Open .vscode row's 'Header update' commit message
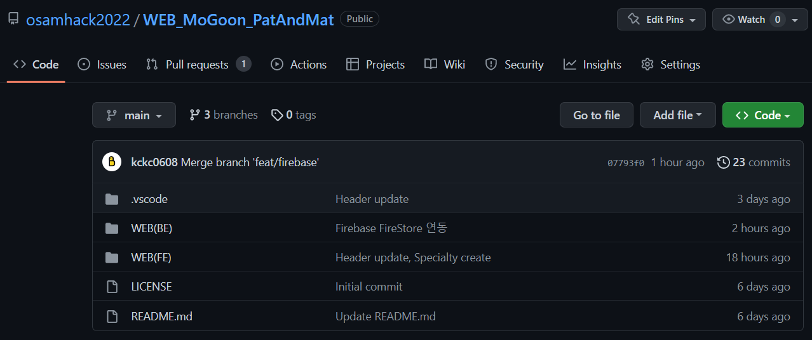812x340 pixels. tap(372, 199)
